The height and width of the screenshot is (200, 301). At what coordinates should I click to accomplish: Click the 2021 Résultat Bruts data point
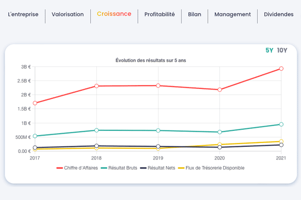pos(281,124)
